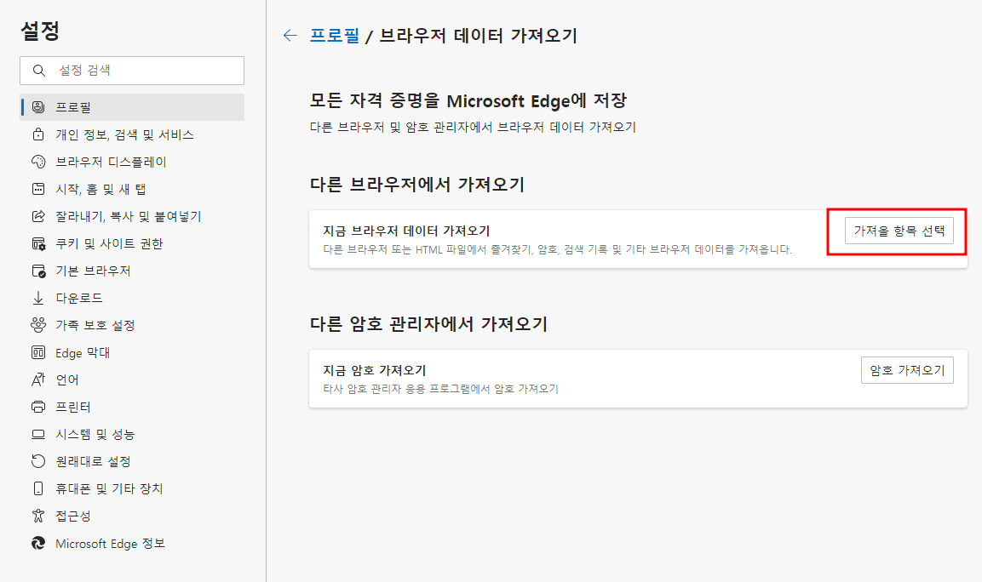Screen dimensions: 982x582
Task: Click the 다른 브라우저에서 가져오기 heading
Action: [417, 185]
